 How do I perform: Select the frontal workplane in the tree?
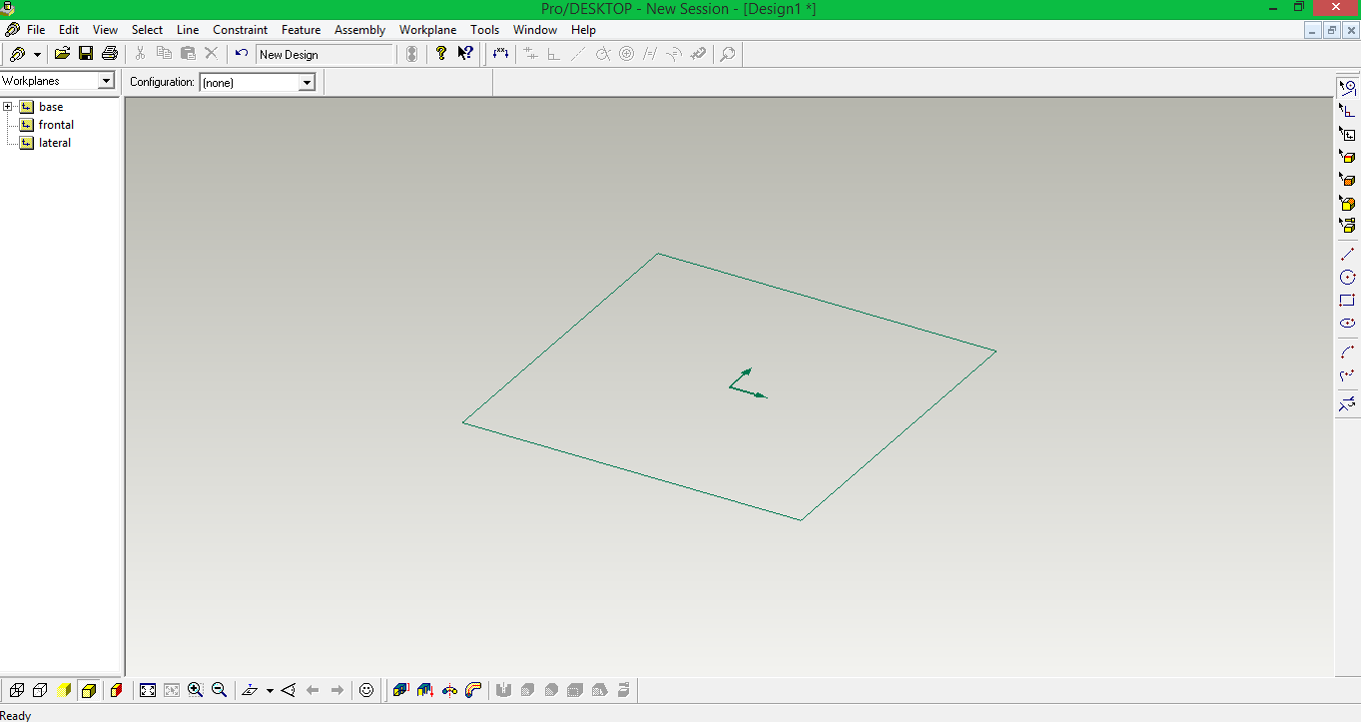[x=56, y=125]
